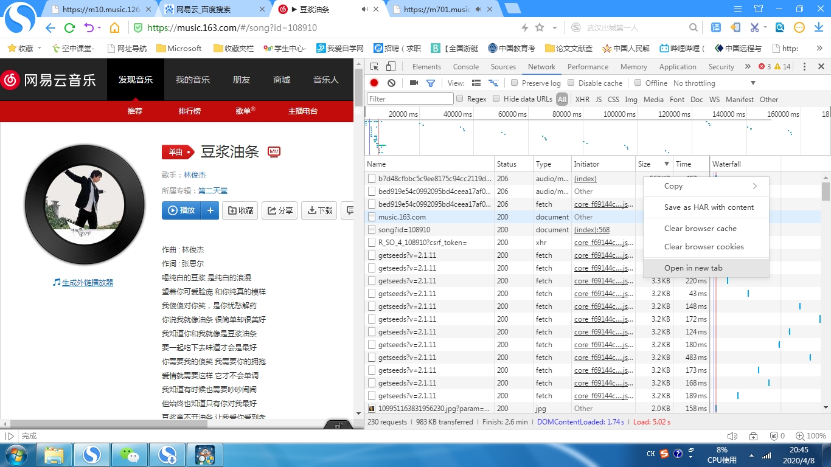Filter requests by Img type
The height and width of the screenshot is (467, 831).
631,100
